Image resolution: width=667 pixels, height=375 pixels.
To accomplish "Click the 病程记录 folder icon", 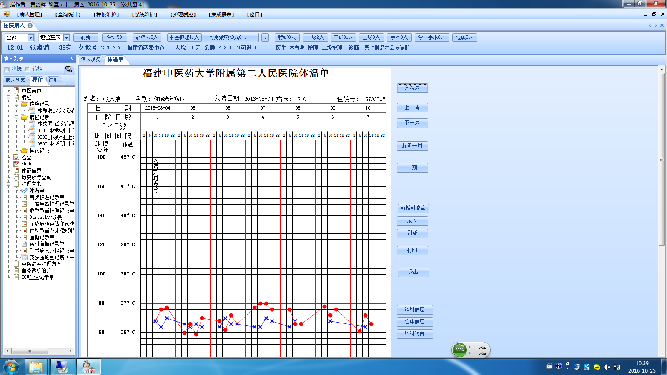I will [x=24, y=117].
